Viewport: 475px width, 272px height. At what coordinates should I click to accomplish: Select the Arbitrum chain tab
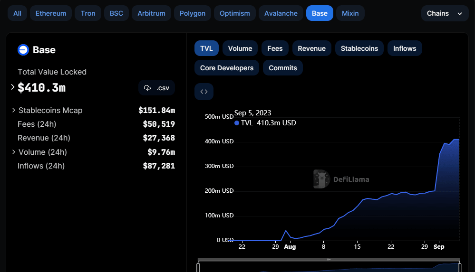(x=151, y=13)
